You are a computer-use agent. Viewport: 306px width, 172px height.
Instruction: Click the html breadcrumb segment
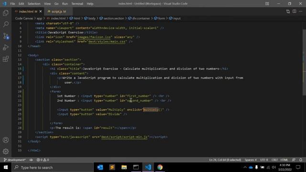pyautogui.click(x=76, y=18)
